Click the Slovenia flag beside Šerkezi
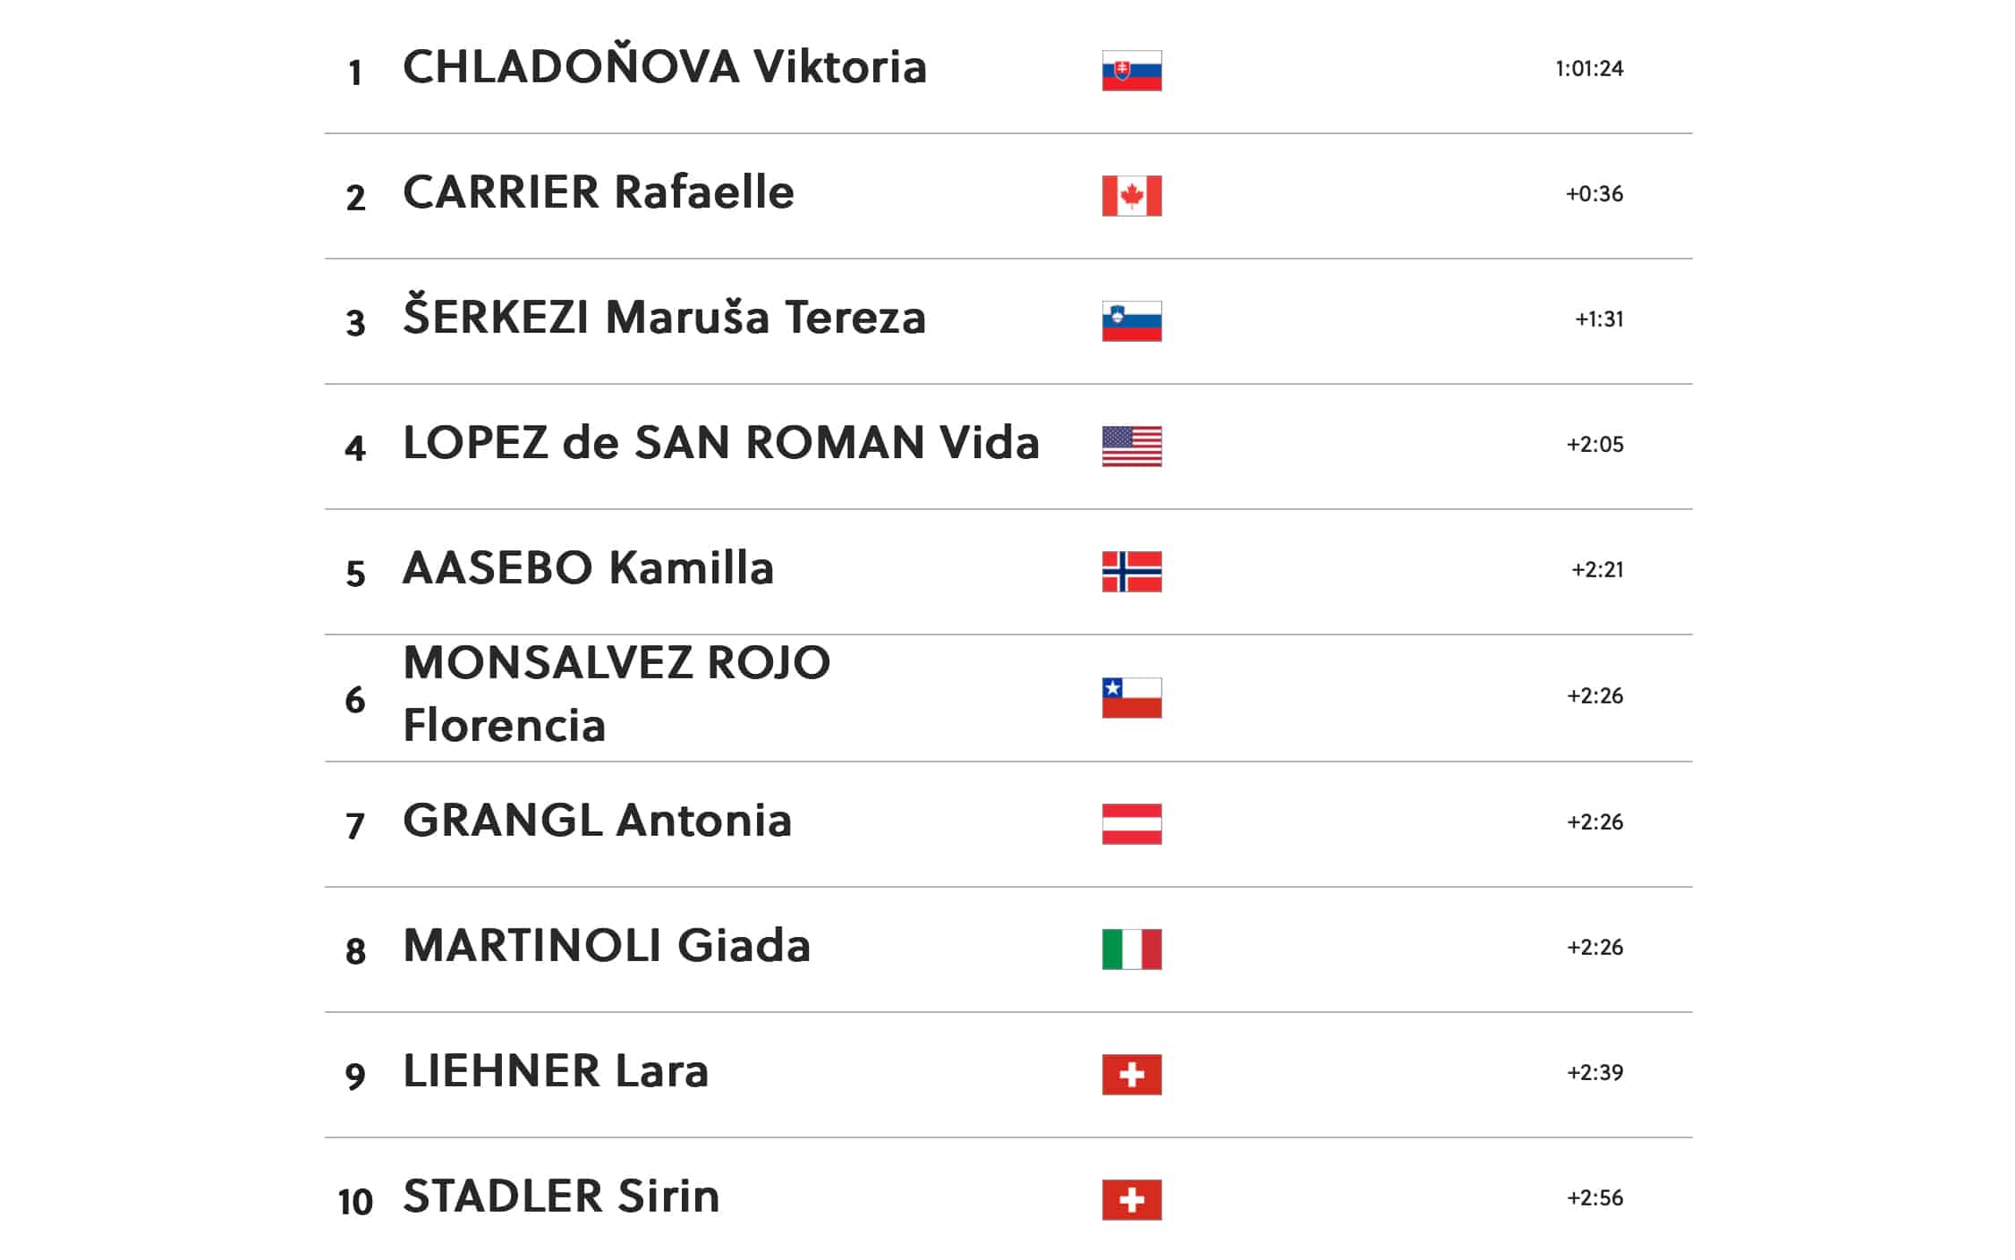This screenshot has width=2015, height=1260. 1131,321
